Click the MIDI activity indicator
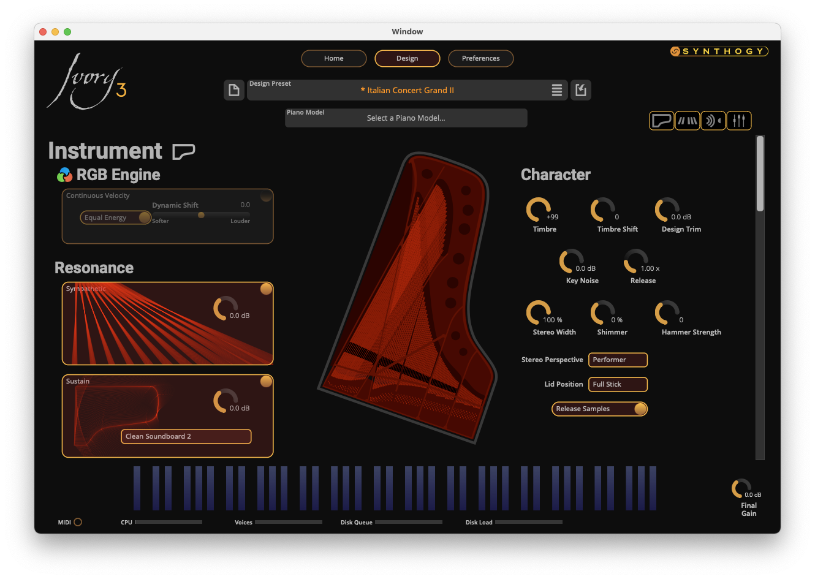 point(78,522)
